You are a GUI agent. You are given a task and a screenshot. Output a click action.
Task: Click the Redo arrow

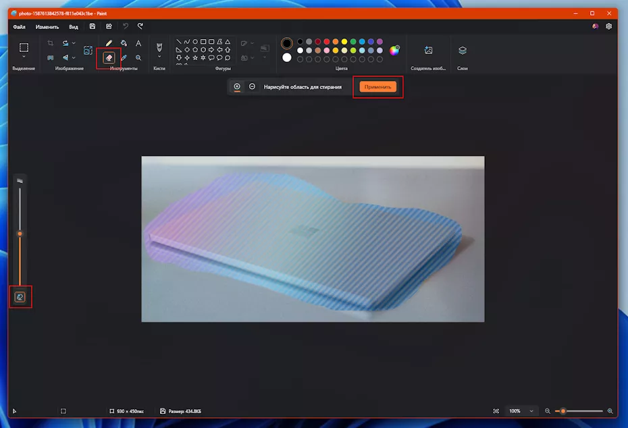(140, 26)
